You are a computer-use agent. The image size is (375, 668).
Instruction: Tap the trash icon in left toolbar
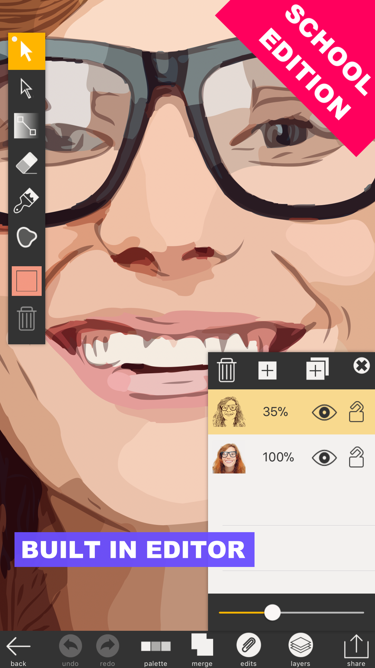27,319
